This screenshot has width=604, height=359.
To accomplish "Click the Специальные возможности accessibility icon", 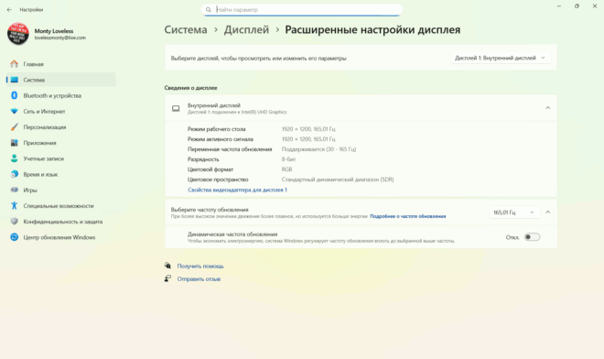I will point(15,206).
